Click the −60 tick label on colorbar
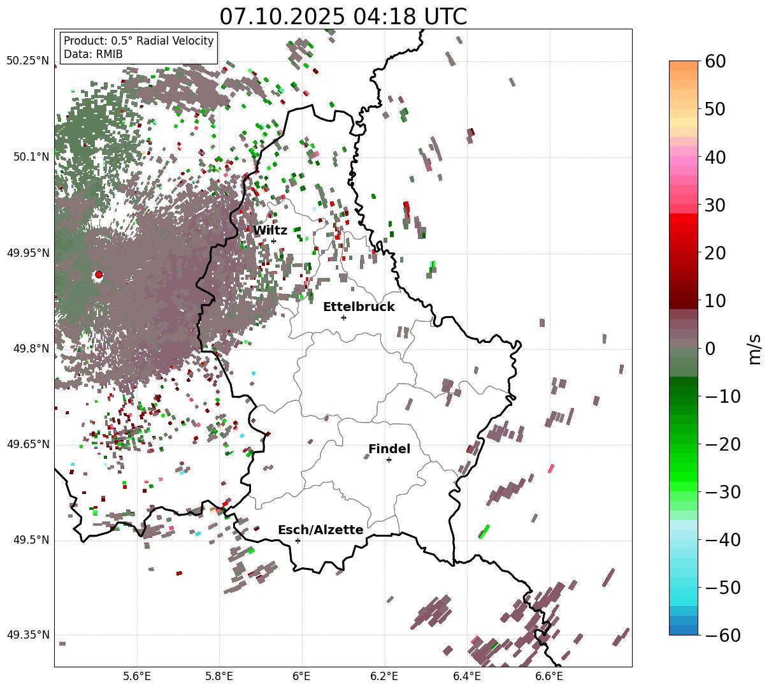Viewport: 769px width, 689px height. (x=722, y=635)
